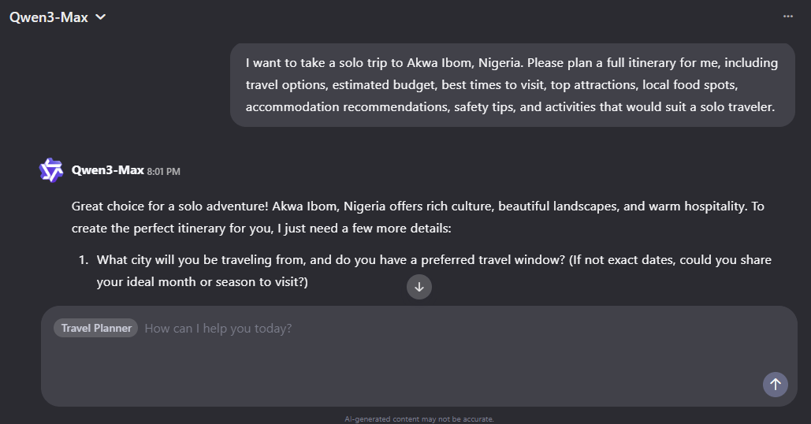Click the "1." list number marker
The image size is (811, 424).
[x=83, y=259]
